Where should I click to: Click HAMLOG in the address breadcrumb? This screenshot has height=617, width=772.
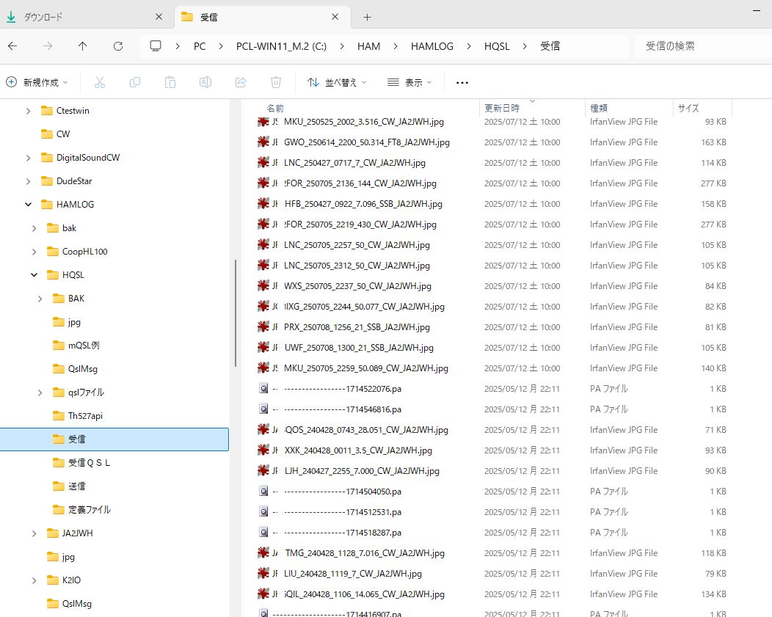(431, 45)
